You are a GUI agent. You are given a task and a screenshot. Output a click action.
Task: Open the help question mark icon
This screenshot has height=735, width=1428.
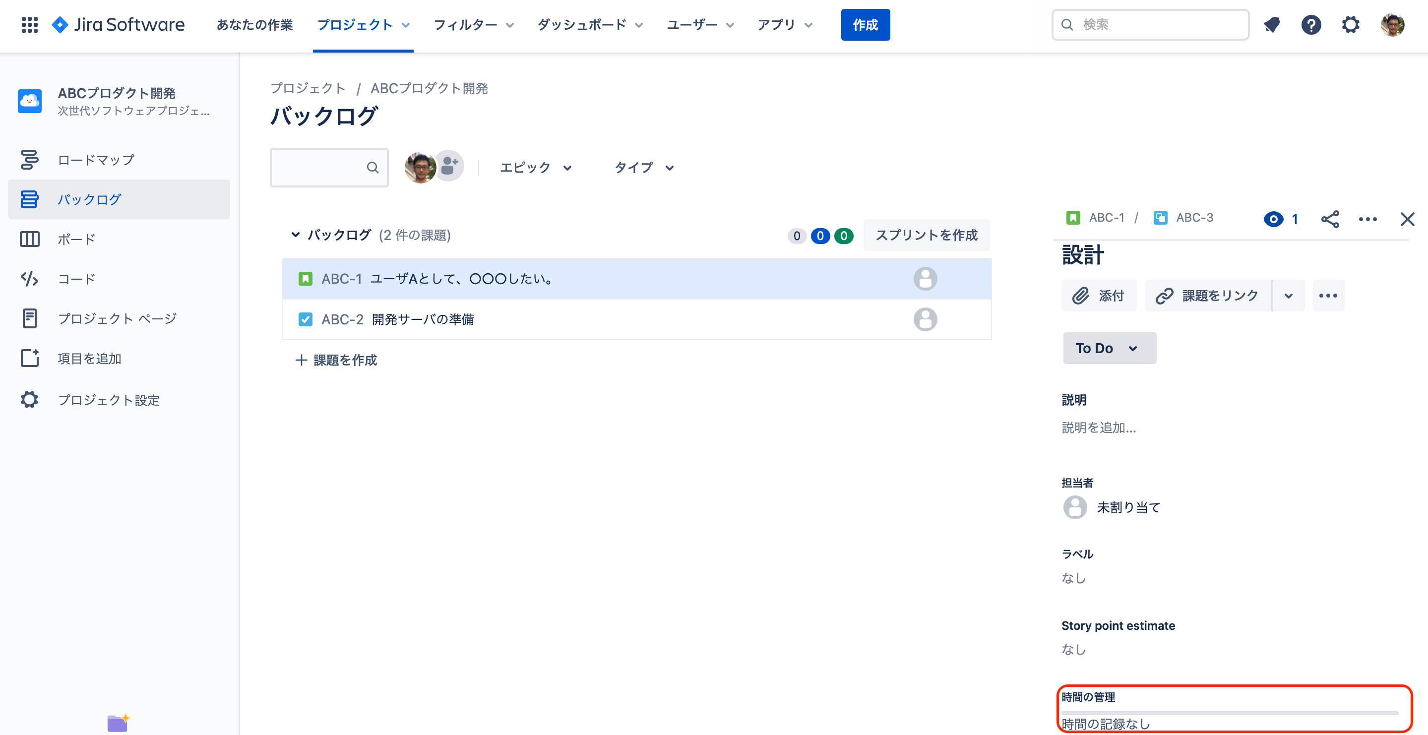pyautogui.click(x=1311, y=24)
